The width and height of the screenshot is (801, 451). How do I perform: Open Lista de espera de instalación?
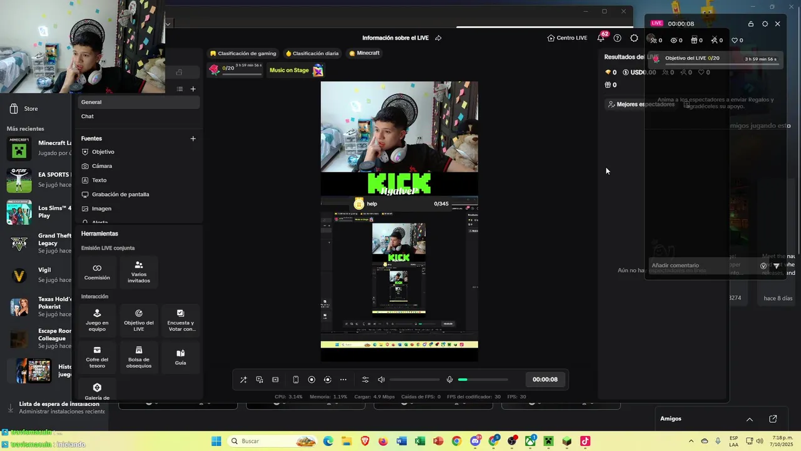55,408
